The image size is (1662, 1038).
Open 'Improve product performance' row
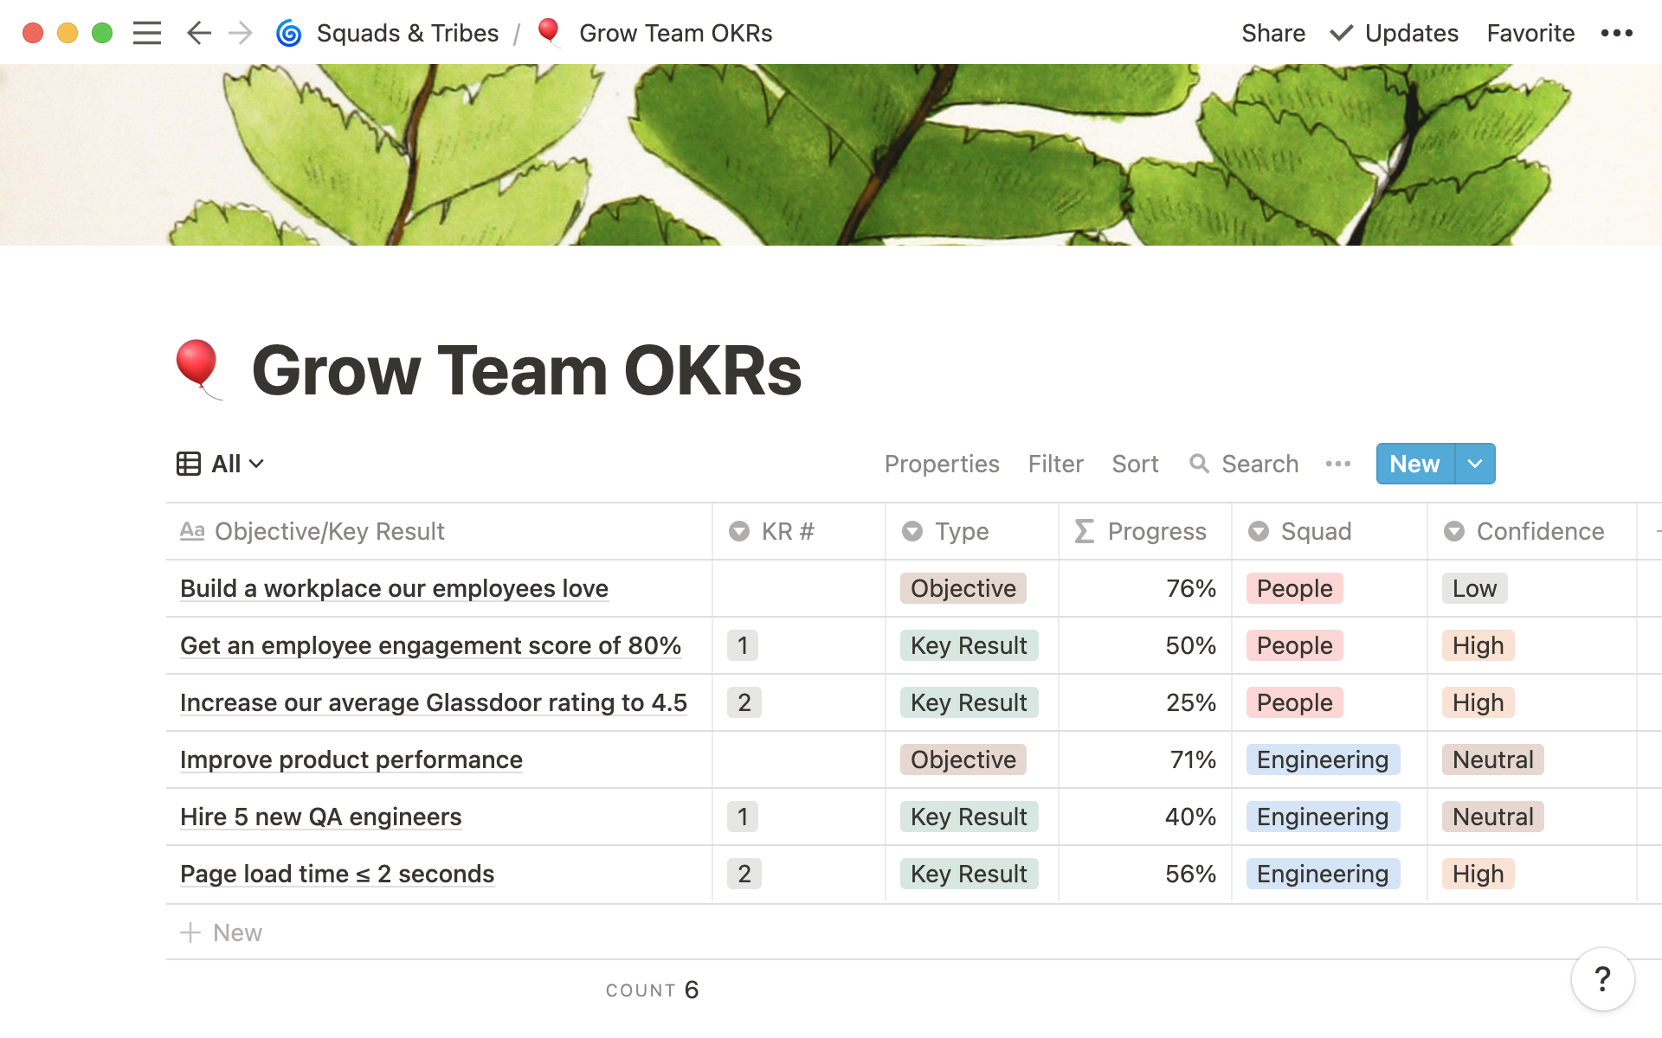351,759
